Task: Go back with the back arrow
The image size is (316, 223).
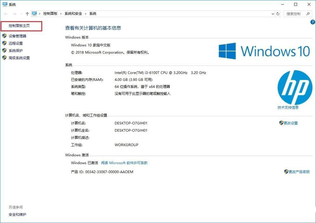Action: pyautogui.click(x=6, y=14)
